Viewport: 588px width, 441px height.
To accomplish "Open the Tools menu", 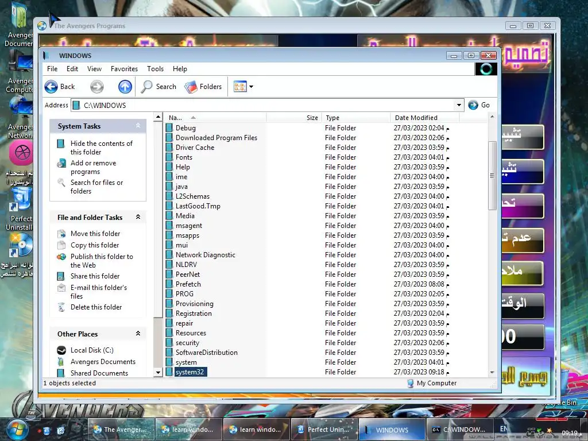I will [155, 69].
